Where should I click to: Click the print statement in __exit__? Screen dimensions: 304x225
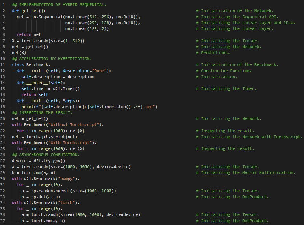tap(89, 107)
